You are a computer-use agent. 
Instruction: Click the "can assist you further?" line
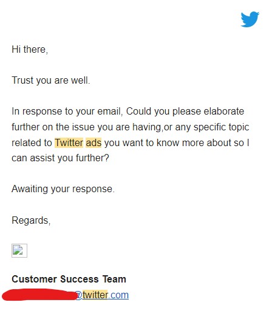coord(60,158)
